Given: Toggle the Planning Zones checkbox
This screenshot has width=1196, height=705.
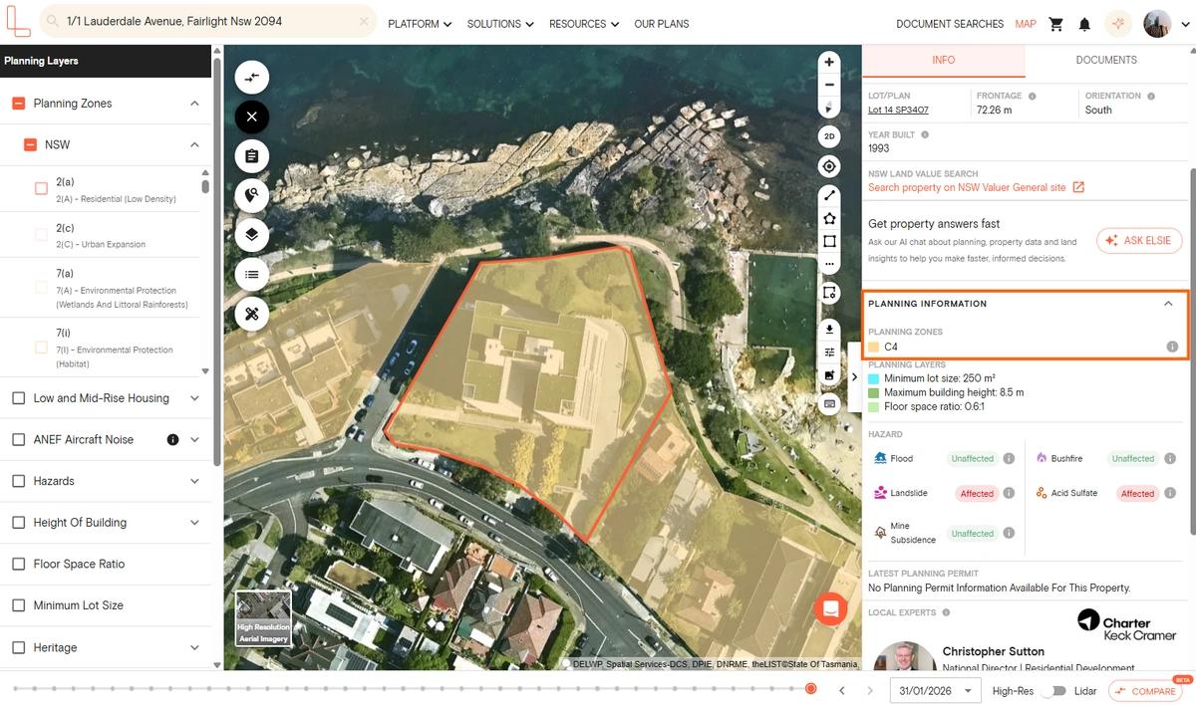Looking at the screenshot, I should (18, 104).
